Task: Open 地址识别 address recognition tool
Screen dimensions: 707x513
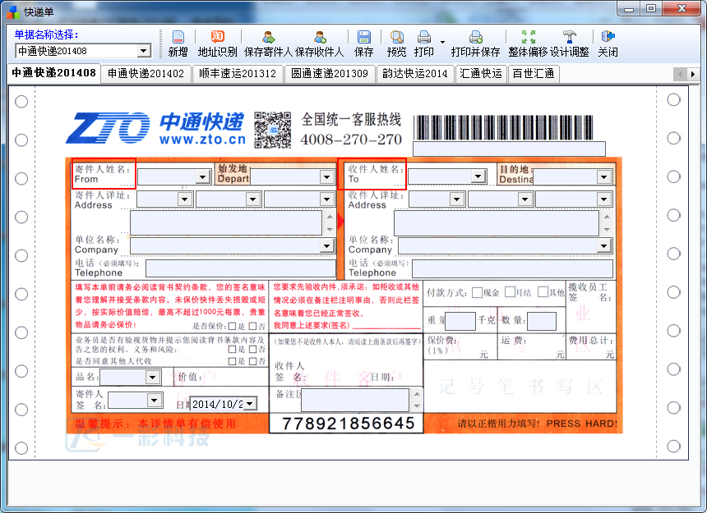Action: pyautogui.click(x=217, y=44)
